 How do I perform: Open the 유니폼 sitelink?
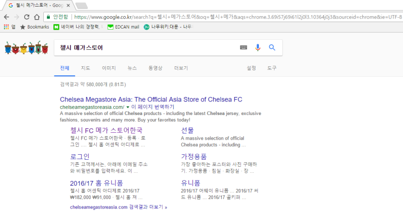tap(190, 183)
